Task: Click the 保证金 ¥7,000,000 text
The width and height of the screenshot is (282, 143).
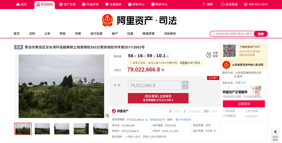Action: click(x=123, y=126)
